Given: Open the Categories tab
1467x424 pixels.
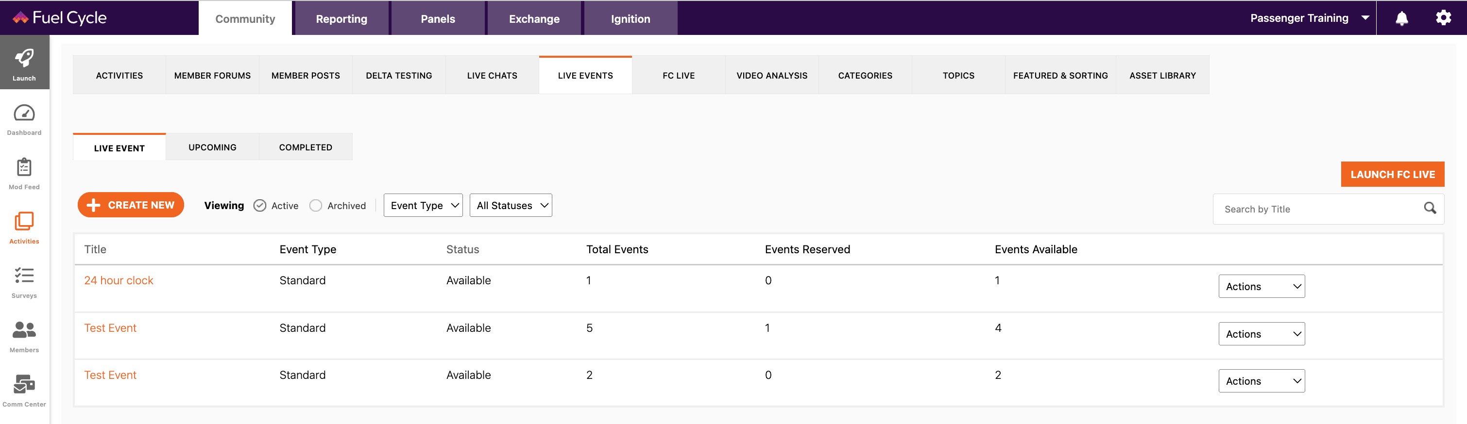Looking at the screenshot, I should (865, 76).
